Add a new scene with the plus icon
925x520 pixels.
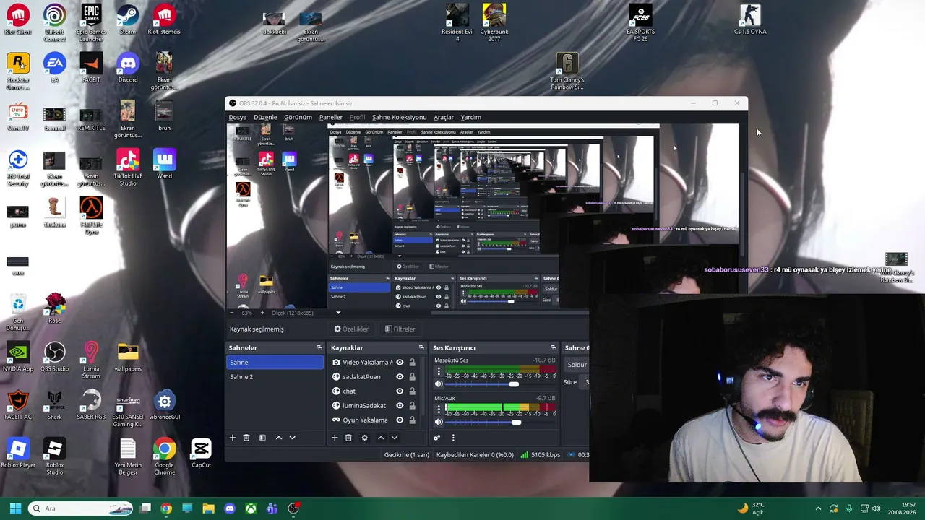coord(233,438)
